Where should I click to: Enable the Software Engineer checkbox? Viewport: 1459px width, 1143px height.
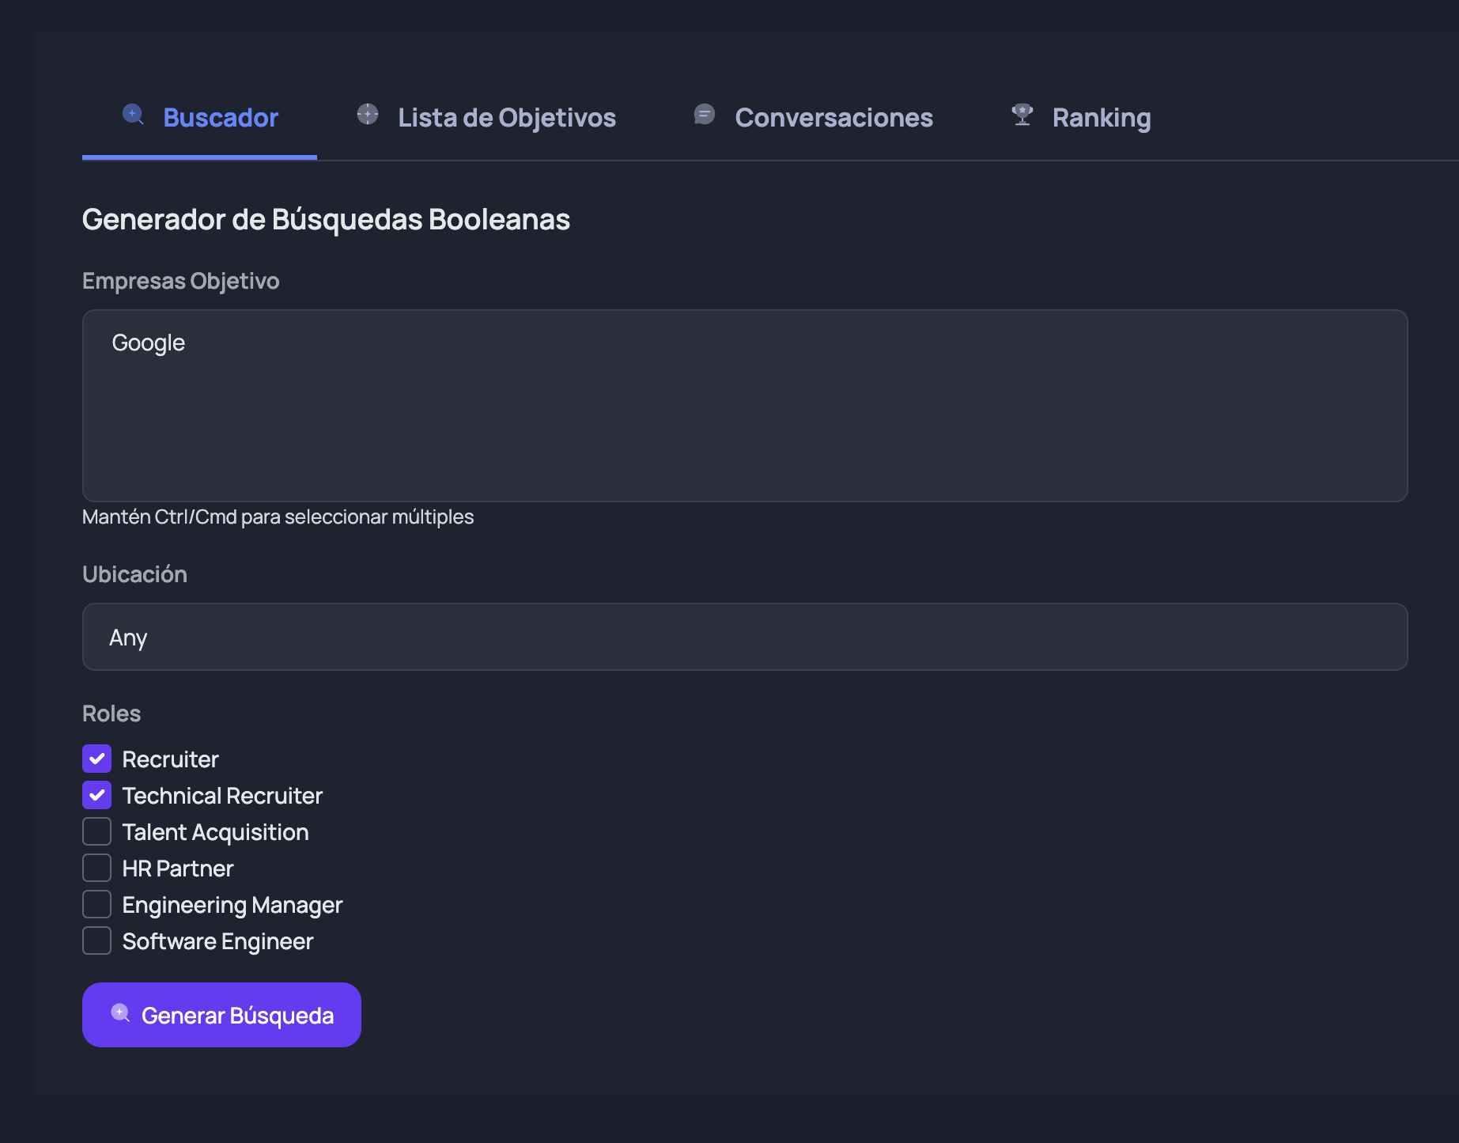[x=96, y=941]
